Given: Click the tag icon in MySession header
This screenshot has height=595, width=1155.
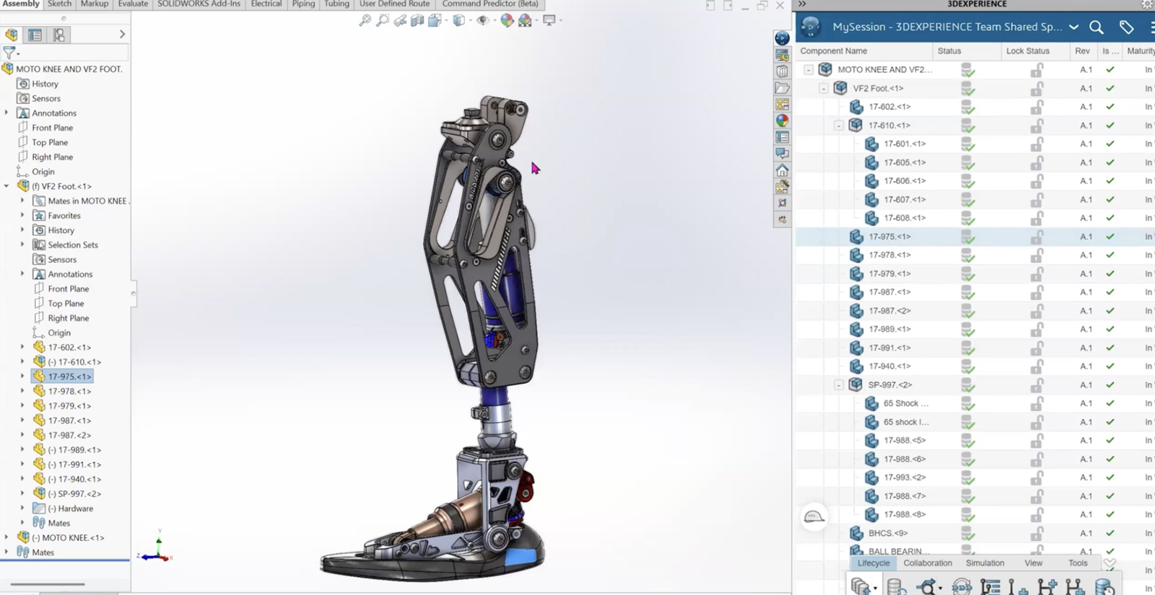Looking at the screenshot, I should tap(1126, 27).
